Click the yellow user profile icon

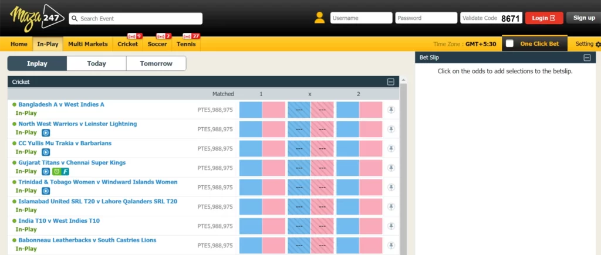click(x=319, y=18)
